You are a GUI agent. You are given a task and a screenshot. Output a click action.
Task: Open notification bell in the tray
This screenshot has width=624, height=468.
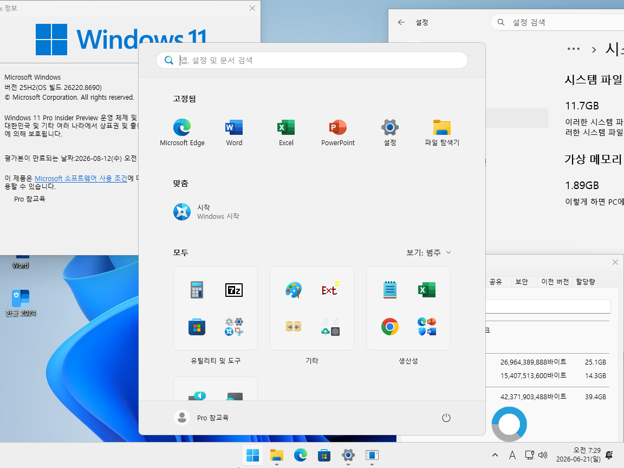click(x=609, y=455)
